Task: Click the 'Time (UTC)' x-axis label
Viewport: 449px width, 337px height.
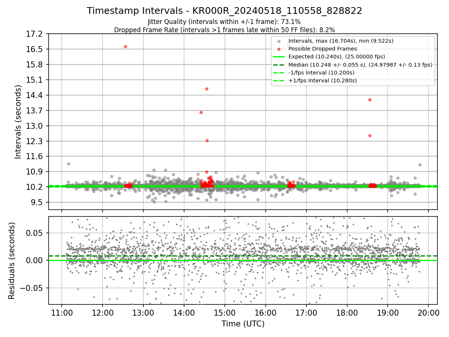Action: 243,324
